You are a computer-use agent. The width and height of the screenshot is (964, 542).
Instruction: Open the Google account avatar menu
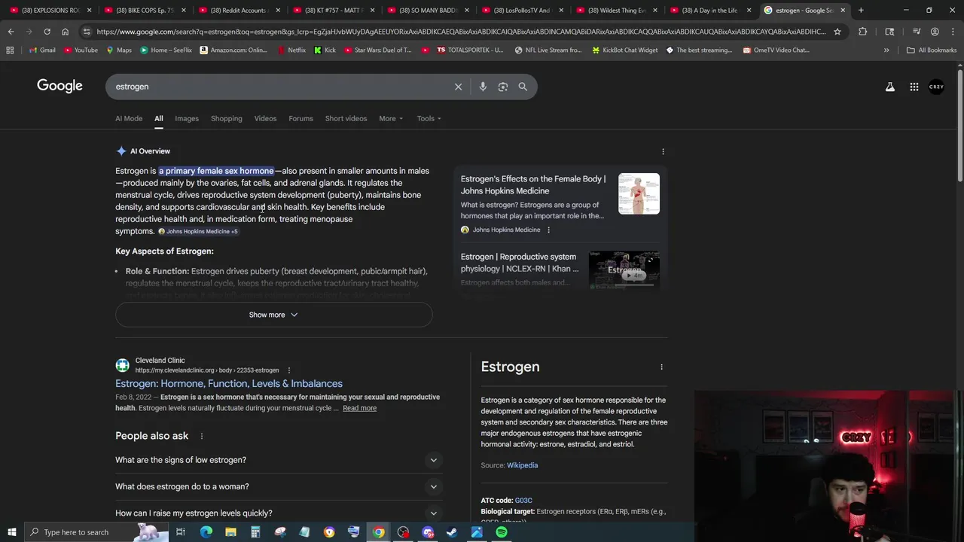tap(936, 87)
